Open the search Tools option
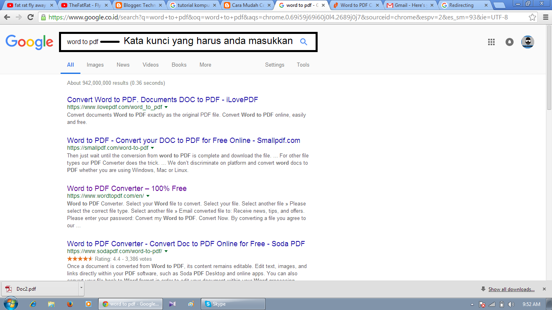This screenshot has height=310, width=552. (x=303, y=65)
